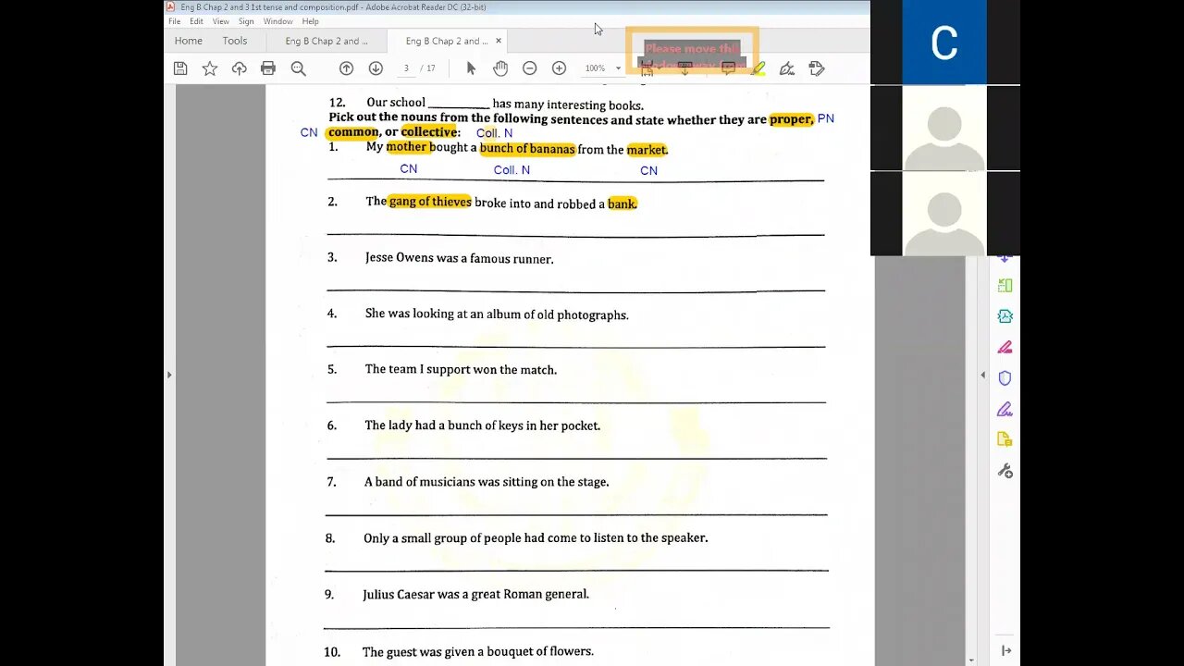The image size is (1184, 666).
Task: Open the zoom level dropdown
Action: click(x=618, y=68)
